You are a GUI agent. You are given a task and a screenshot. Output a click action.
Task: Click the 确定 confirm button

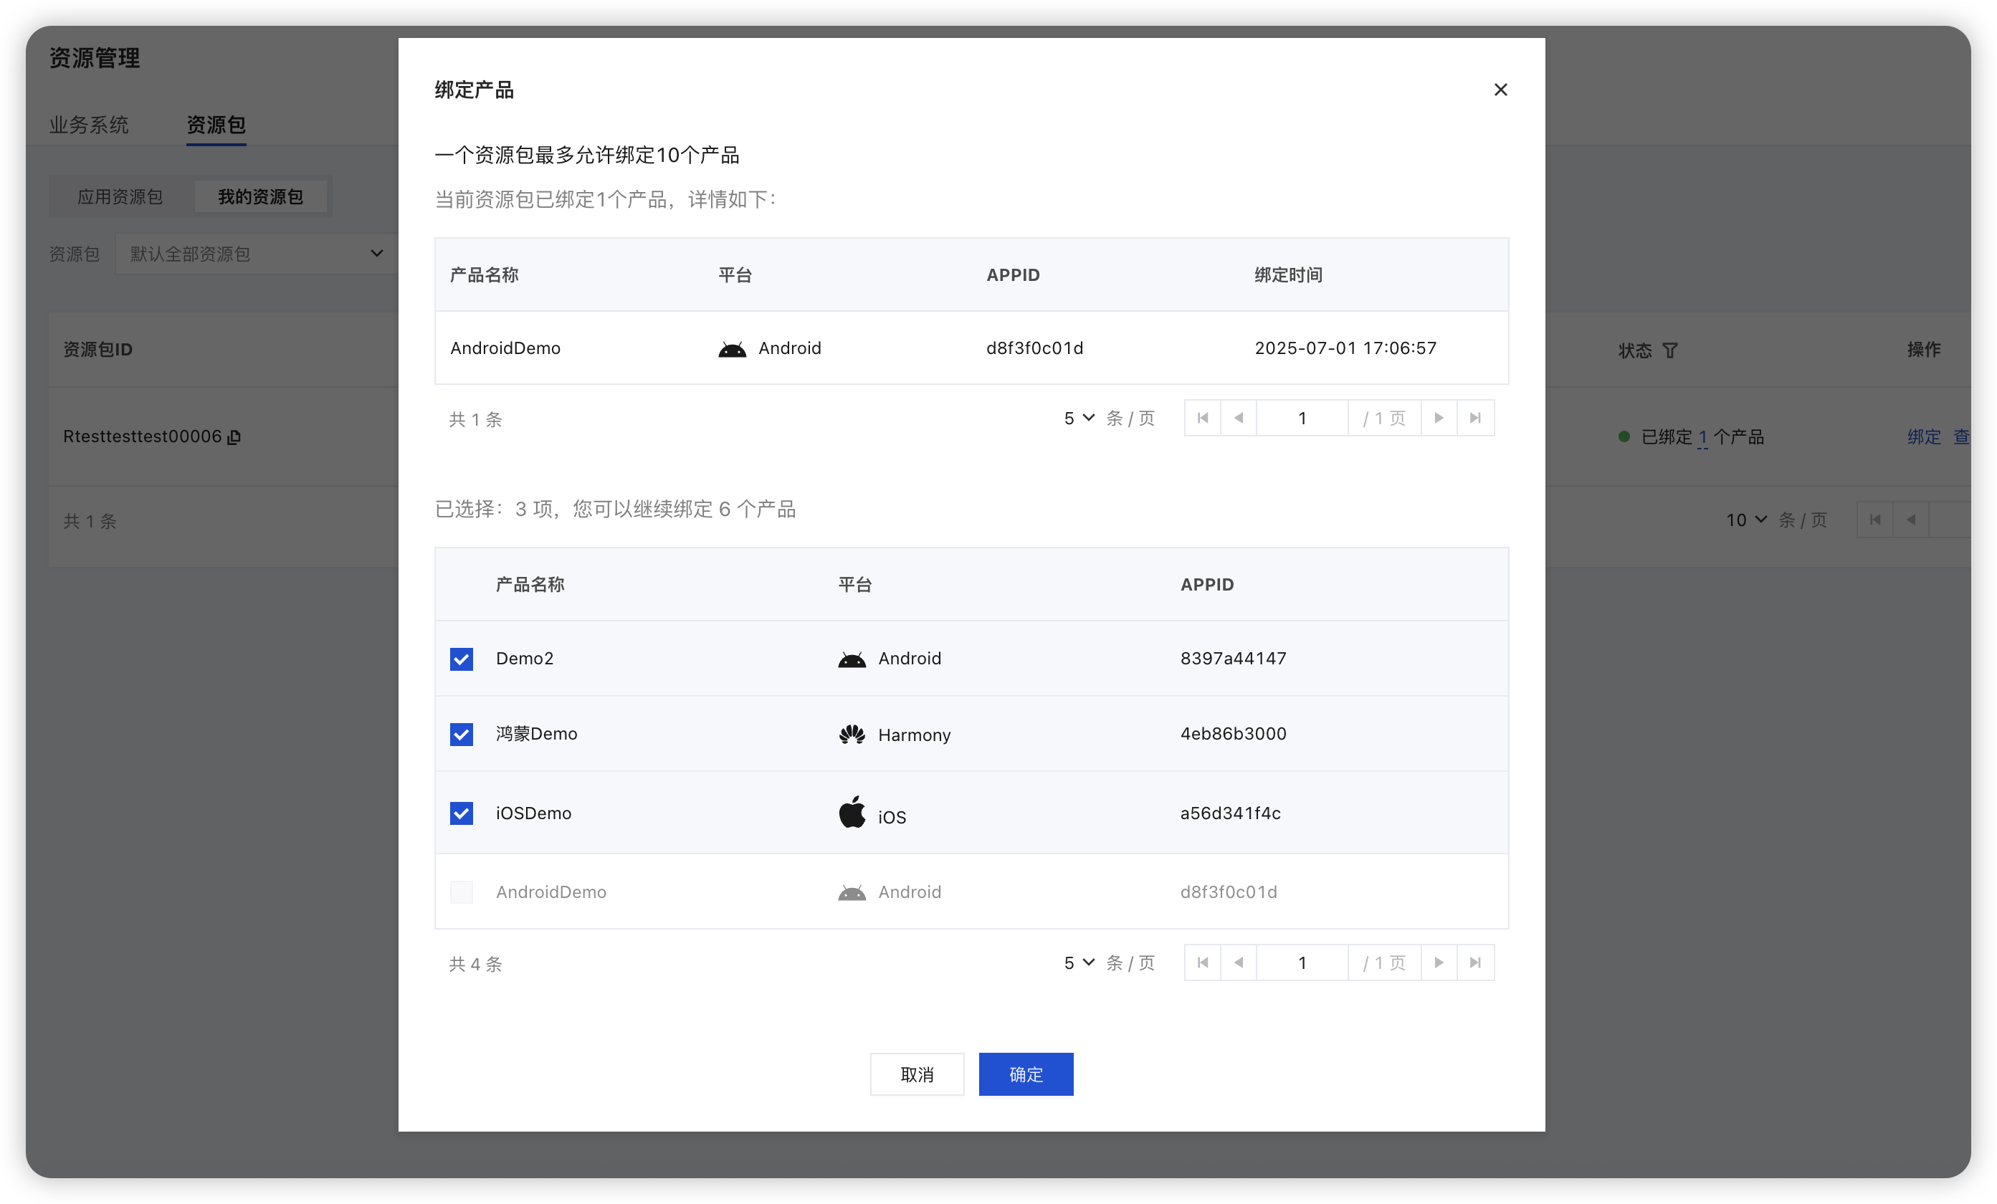click(1025, 1074)
